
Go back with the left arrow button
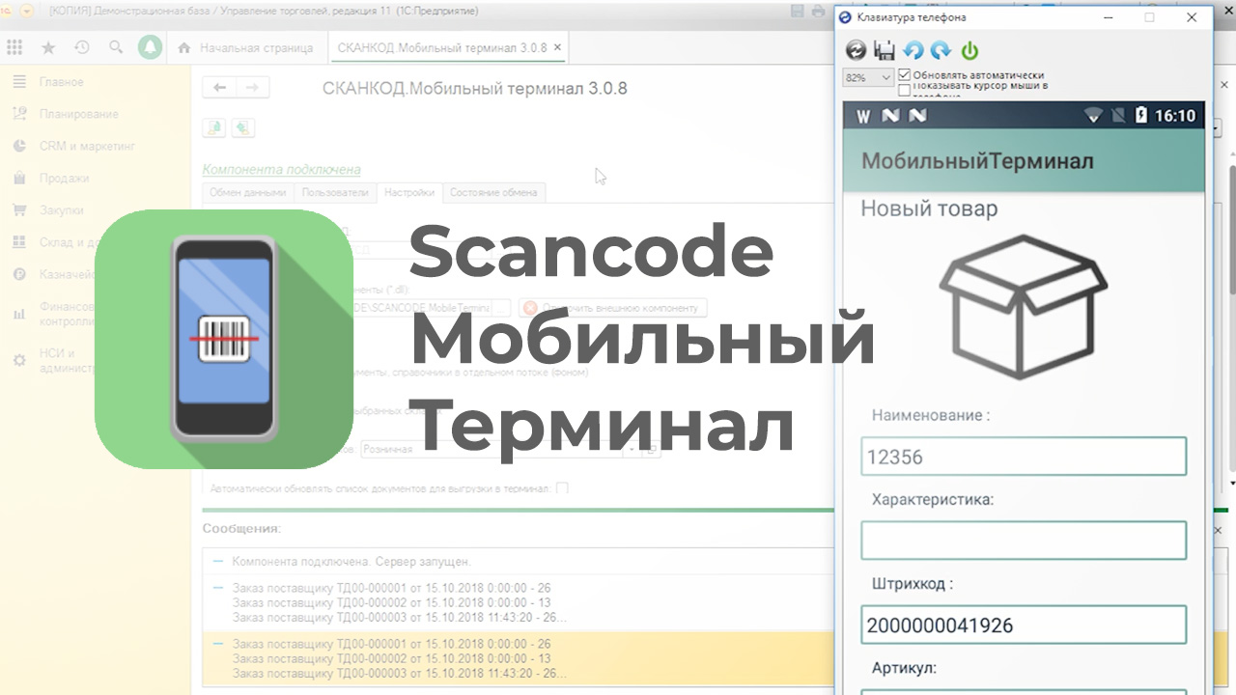(219, 88)
